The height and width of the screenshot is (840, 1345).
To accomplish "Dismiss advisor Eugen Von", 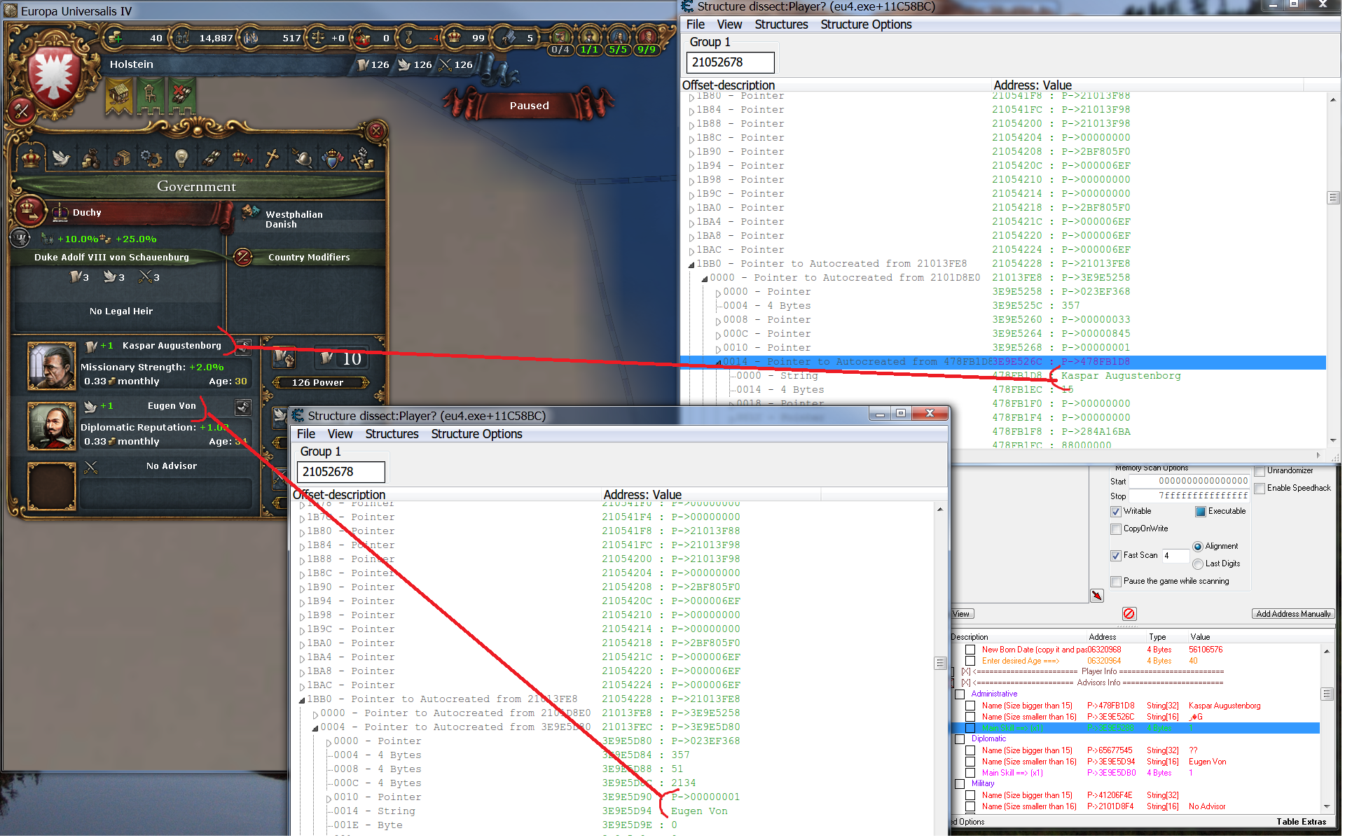I will point(242,406).
